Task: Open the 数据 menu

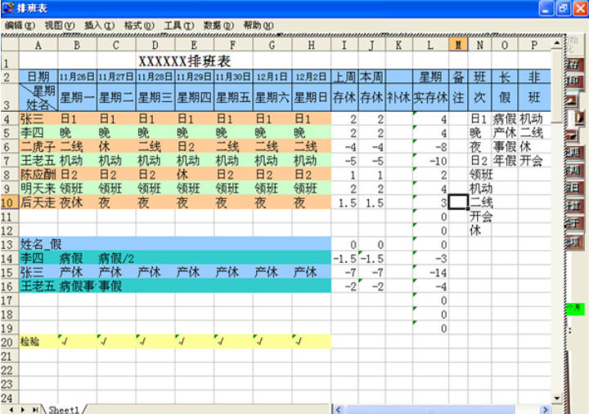Action: [218, 25]
